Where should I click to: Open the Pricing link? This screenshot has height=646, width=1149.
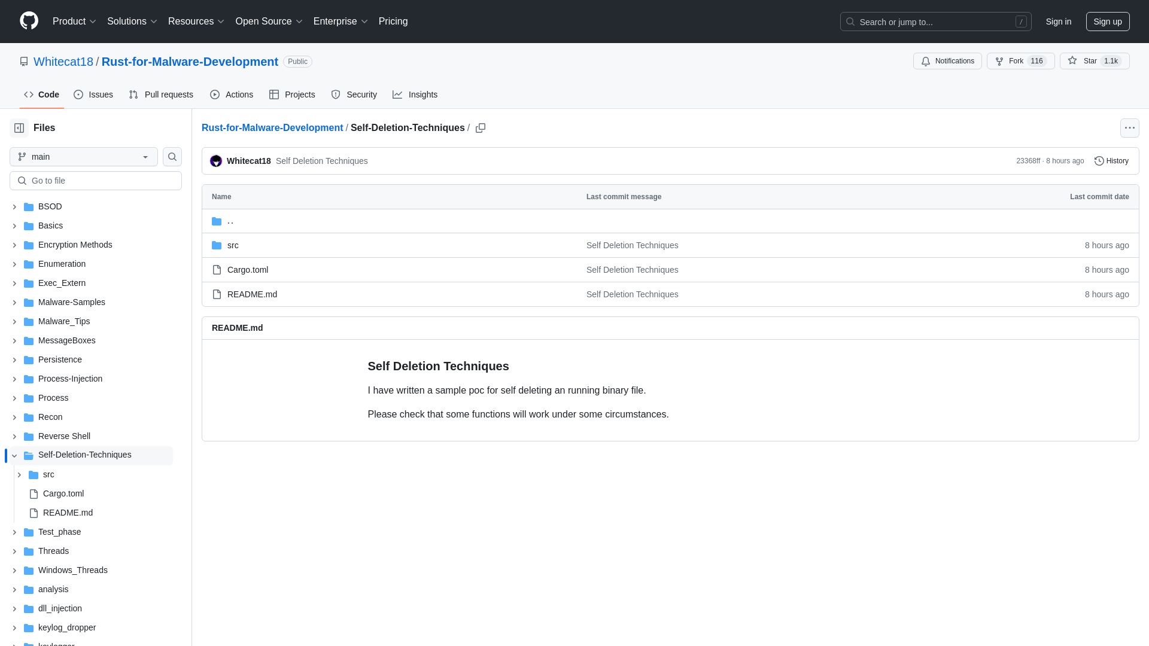[393, 21]
